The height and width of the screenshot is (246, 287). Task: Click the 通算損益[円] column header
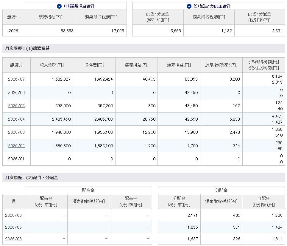pyautogui.click(x=179, y=65)
